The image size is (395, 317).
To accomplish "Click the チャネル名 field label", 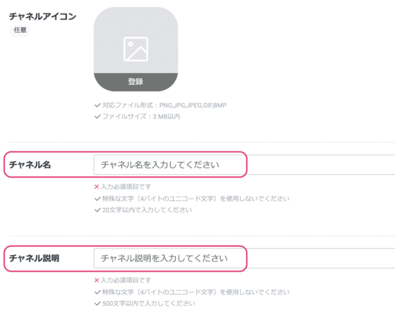I will (x=30, y=165).
